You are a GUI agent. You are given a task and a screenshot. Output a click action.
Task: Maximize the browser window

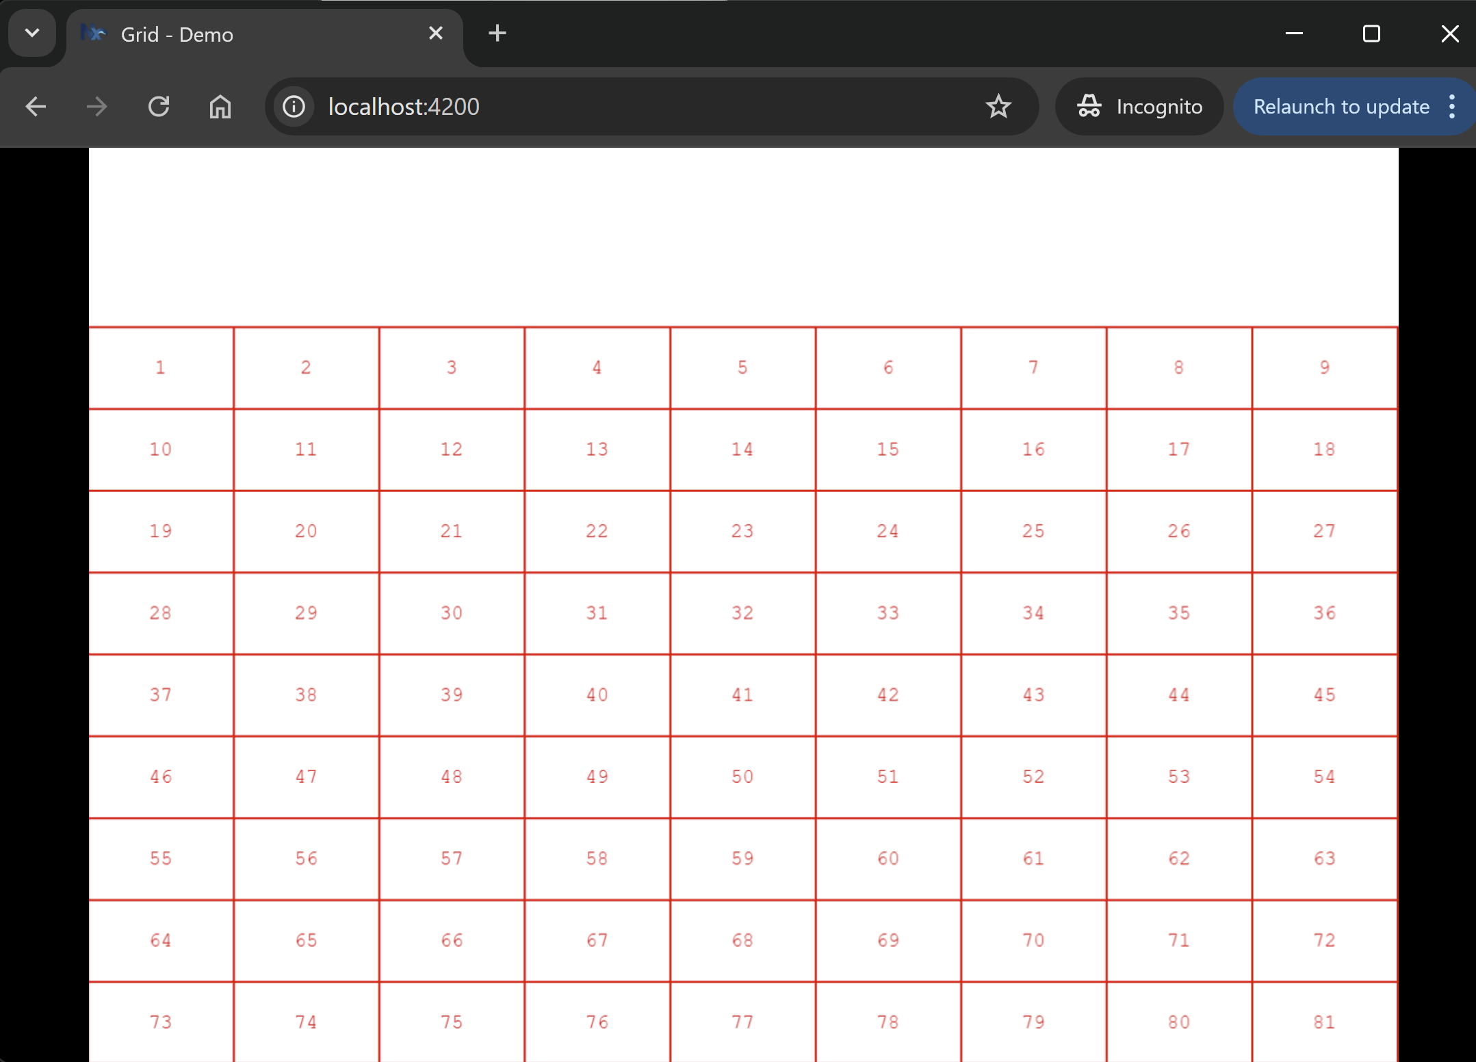1371,33
